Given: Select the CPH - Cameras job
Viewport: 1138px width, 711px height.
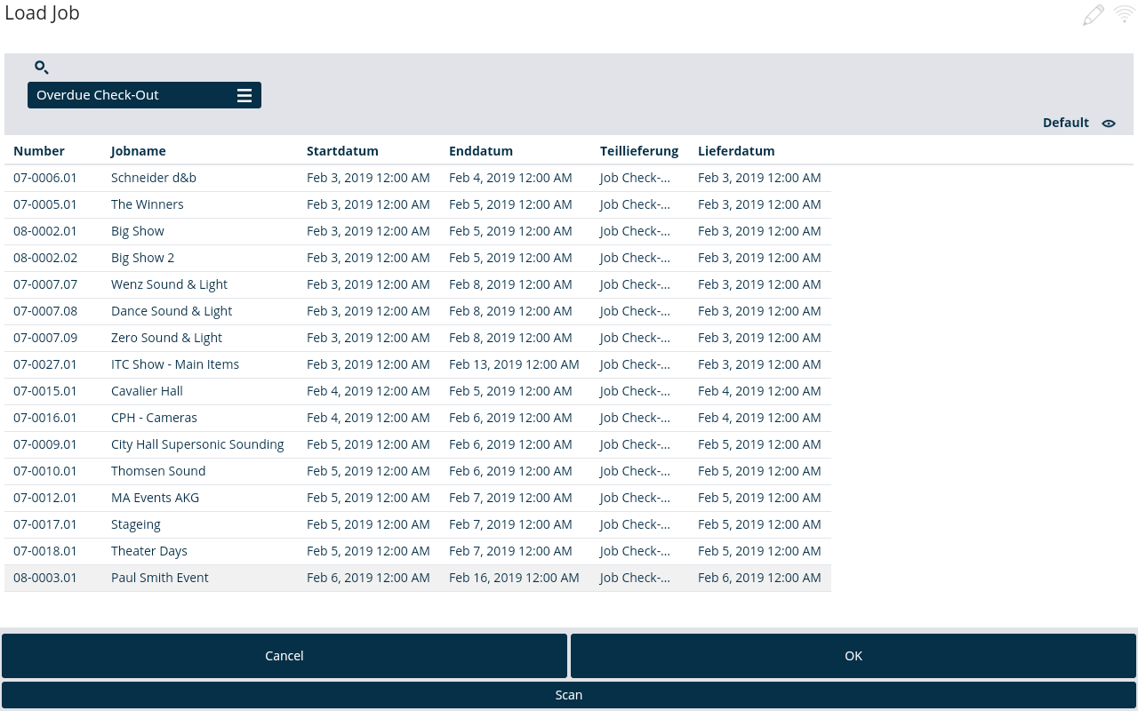Looking at the screenshot, I should (x=418, y=418).
